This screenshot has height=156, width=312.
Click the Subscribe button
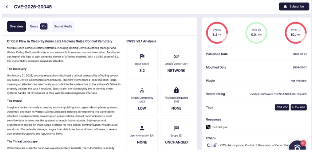point(293,6)
